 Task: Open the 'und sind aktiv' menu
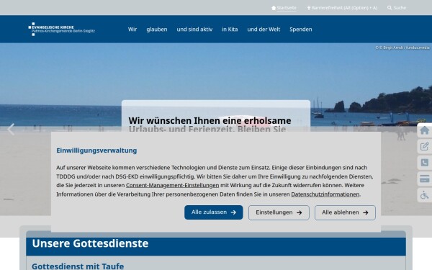click(194, 30)
